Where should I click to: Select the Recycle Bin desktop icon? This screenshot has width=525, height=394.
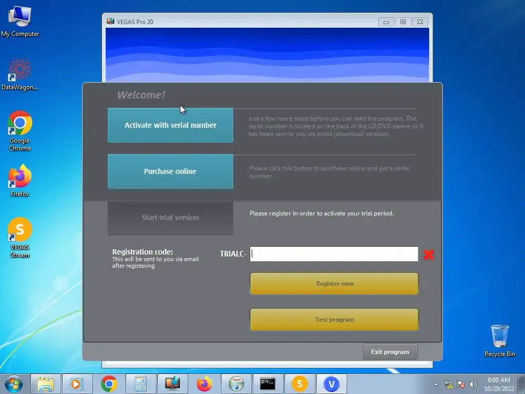coord(499,341)
